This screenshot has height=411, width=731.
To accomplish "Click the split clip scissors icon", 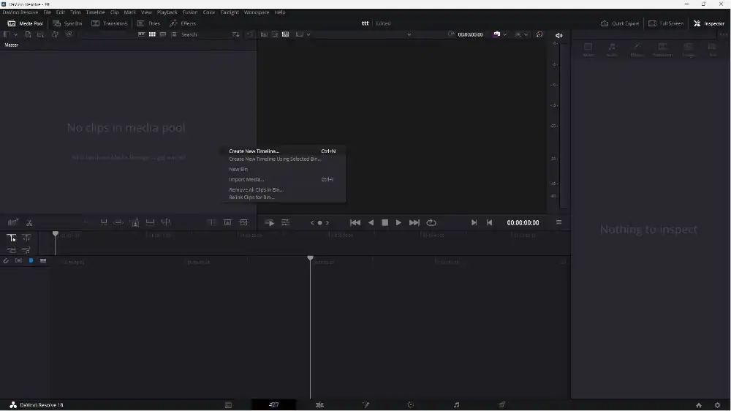I will coord(29,223).
